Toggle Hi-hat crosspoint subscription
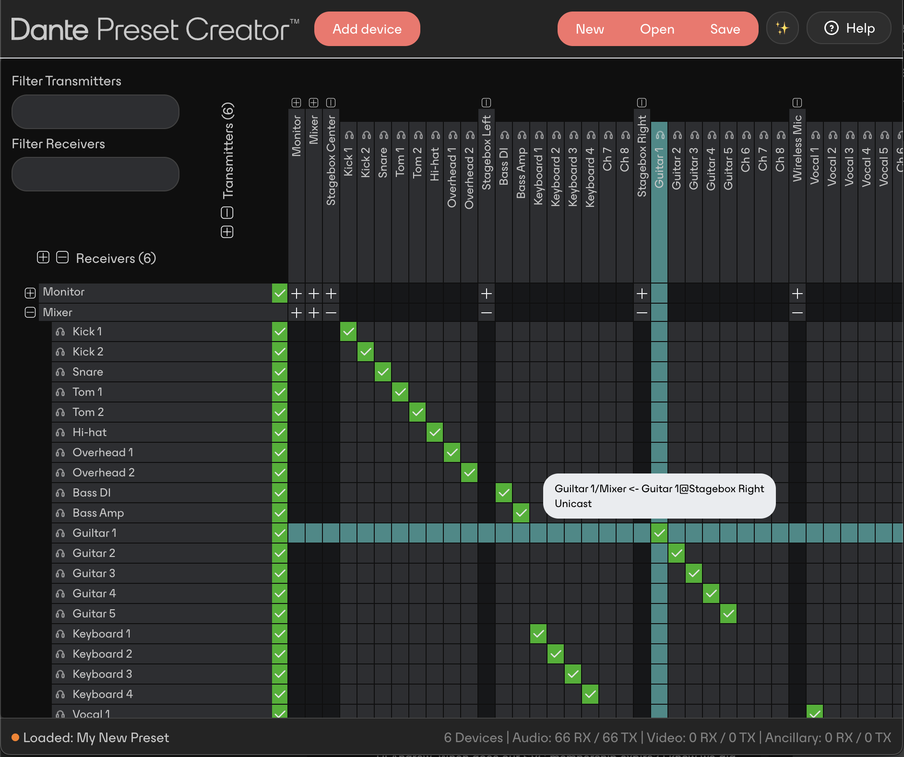The image size is (904, 757). point(435,432)
